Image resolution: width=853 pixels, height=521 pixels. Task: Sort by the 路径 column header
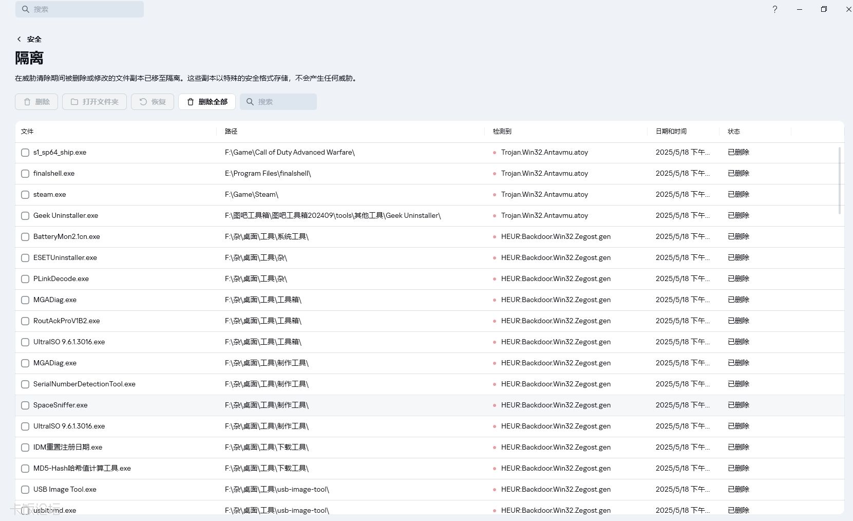coord(231,132)
